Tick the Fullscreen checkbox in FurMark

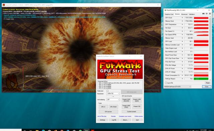tap(107, 91)
